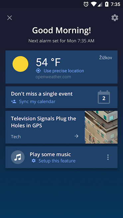The width and height of the screenshot is (123, 218).
Task: Click Setup this feature link
Action: point(57,161)
